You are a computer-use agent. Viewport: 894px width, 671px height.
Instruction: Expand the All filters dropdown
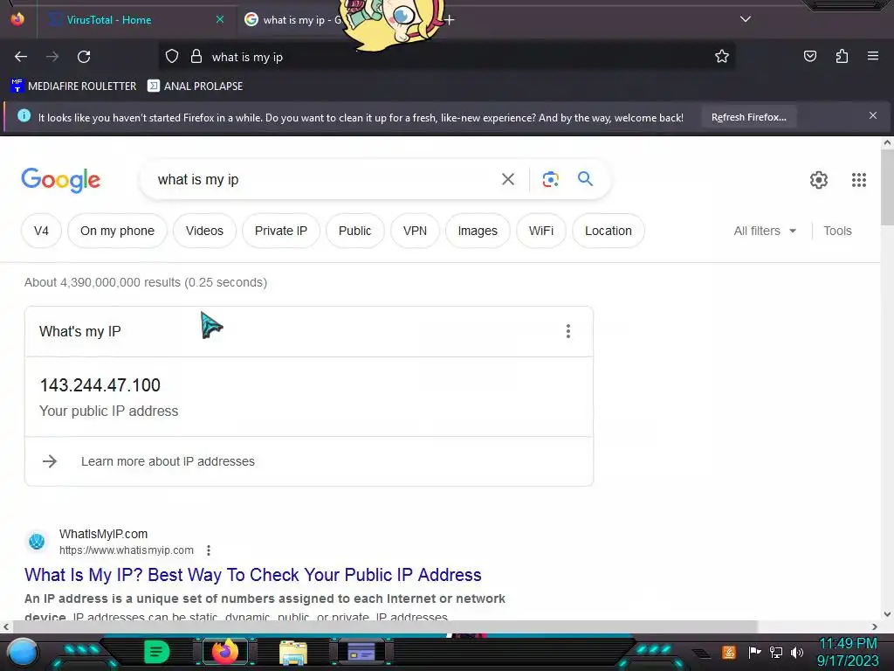click(765, 231)
